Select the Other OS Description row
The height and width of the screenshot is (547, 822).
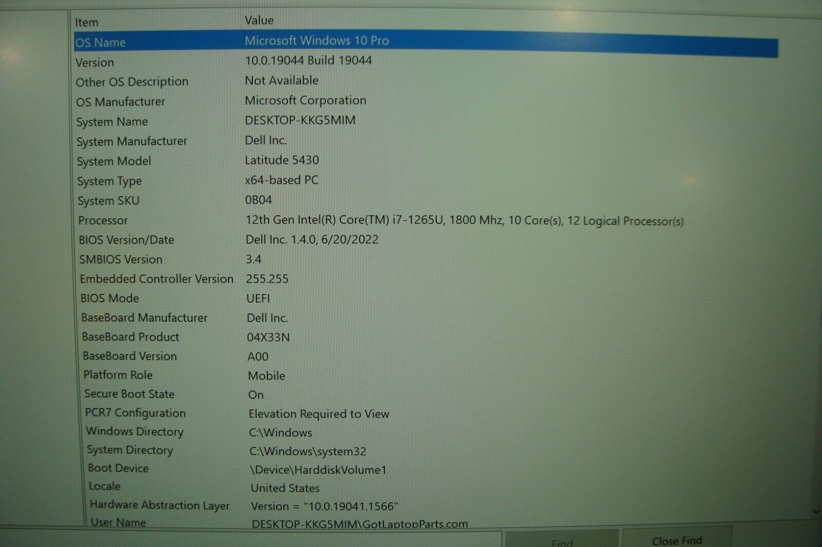coord(425,82)
